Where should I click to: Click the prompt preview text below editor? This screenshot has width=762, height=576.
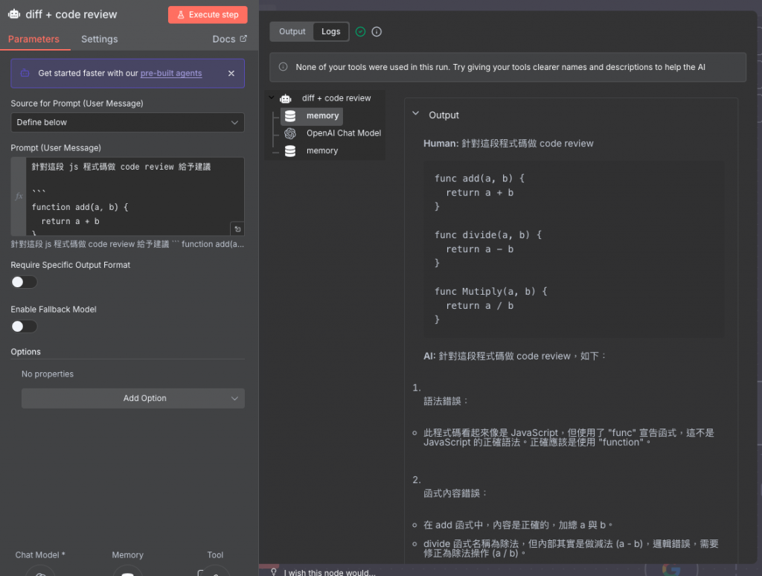(127, 244)
